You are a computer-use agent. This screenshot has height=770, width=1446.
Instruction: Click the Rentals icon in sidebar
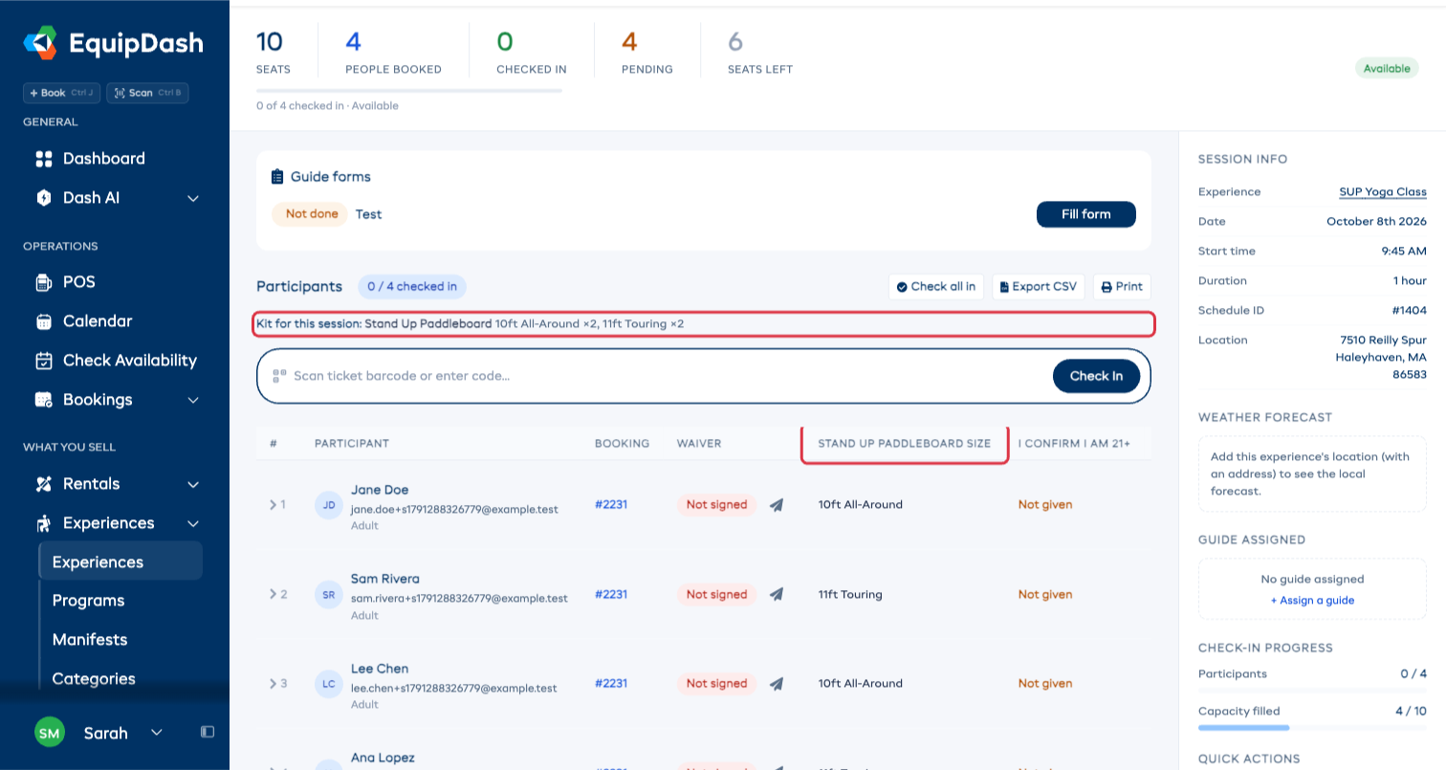point(43,484)
